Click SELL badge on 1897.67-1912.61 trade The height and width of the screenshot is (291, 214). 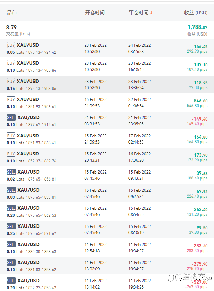[11, 118]
